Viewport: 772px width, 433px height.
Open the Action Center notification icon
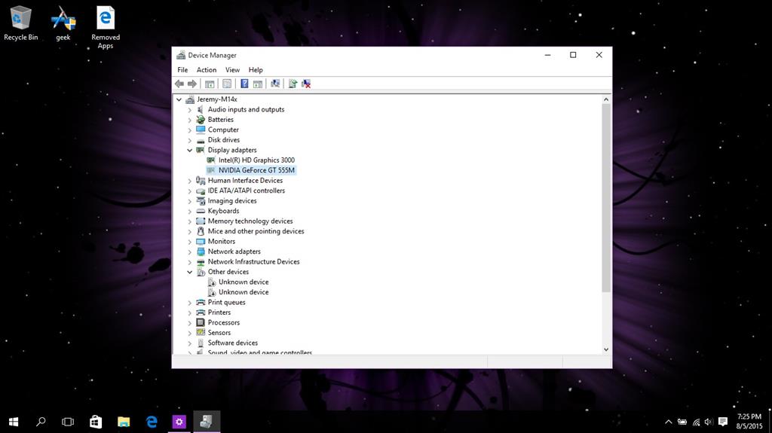[723, 422]
